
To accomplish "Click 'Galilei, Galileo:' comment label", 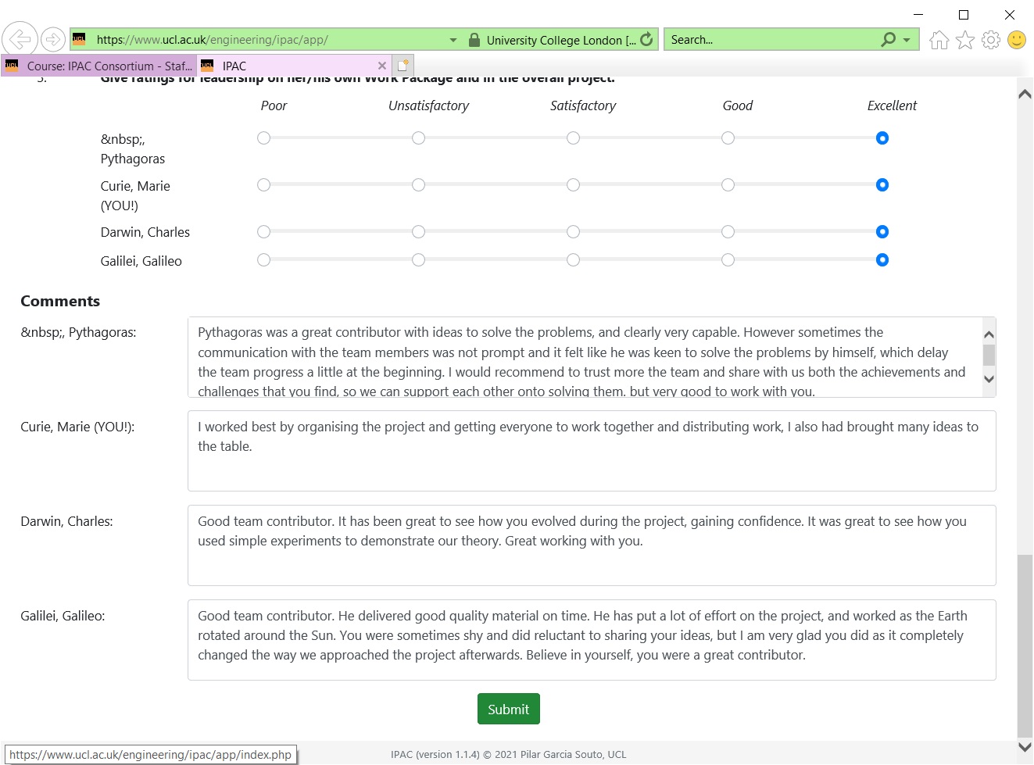I will [x=63, y=616].
